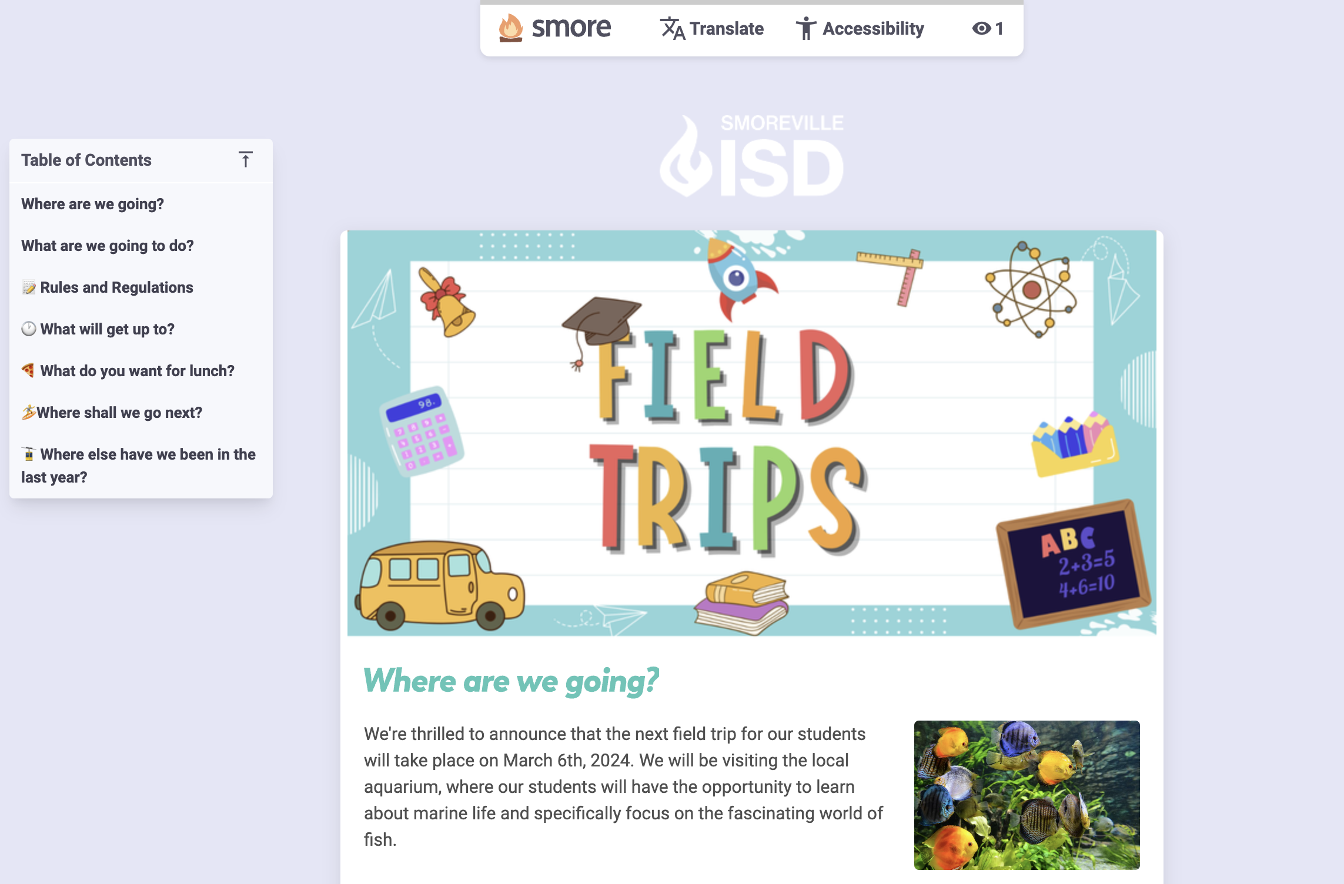Click the Smore flame logo icon
Screen dimensions: 1344x884
(x=510, y=28)
